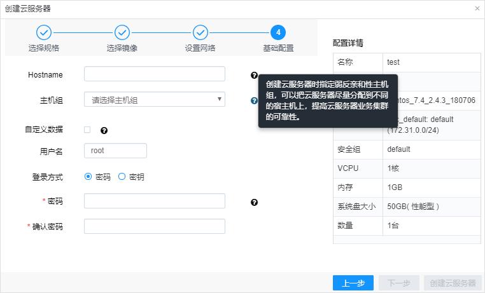Click the 配置详情 heading
485x293 pixels.
coord(348,43)
